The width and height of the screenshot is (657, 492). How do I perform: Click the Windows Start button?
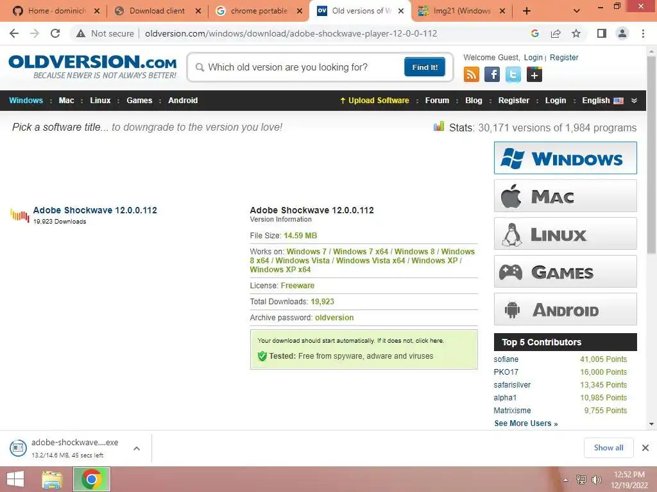pyautogui.click(x=15, y=479)
